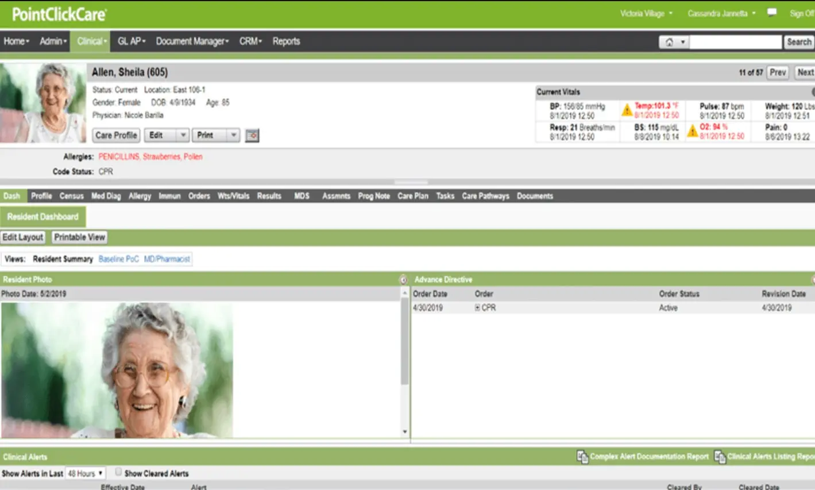This screenshot has height=490, width=815.
Task: Open the Edit dropdown arrow
Action: [x=183, y=135]
